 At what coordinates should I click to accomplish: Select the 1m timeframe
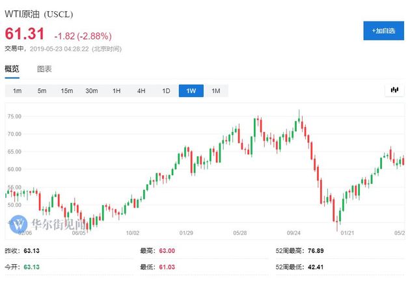coord(17,90)
